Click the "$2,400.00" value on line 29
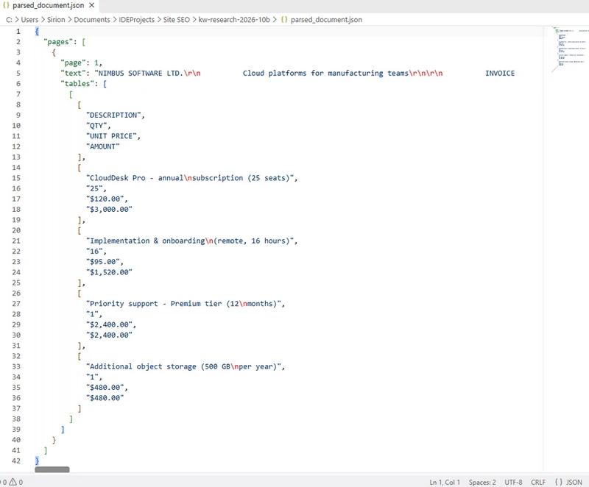Image resolution: width=589 pixels, height=487 pixels. click(x=109, y=324)
